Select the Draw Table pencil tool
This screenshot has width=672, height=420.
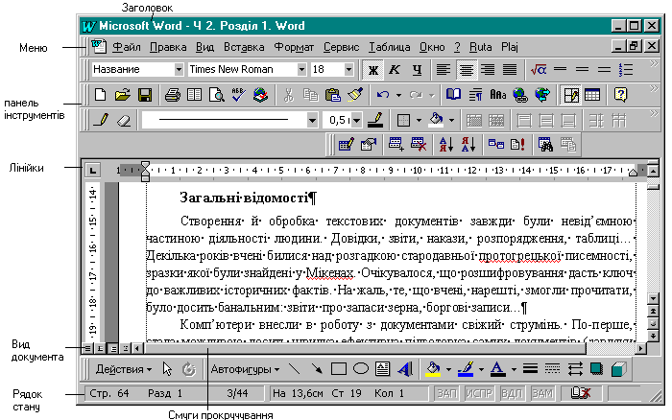click(x=101, y=120)
